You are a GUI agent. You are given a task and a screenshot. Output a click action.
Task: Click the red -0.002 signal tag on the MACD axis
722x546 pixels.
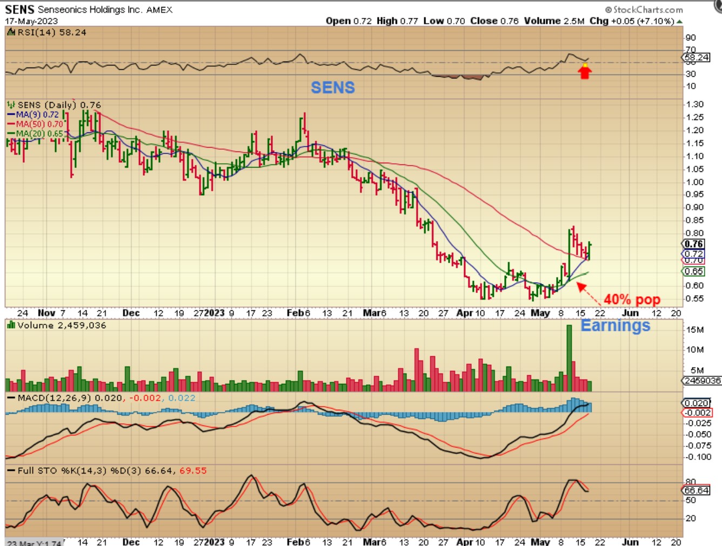[x=697, y=412]
